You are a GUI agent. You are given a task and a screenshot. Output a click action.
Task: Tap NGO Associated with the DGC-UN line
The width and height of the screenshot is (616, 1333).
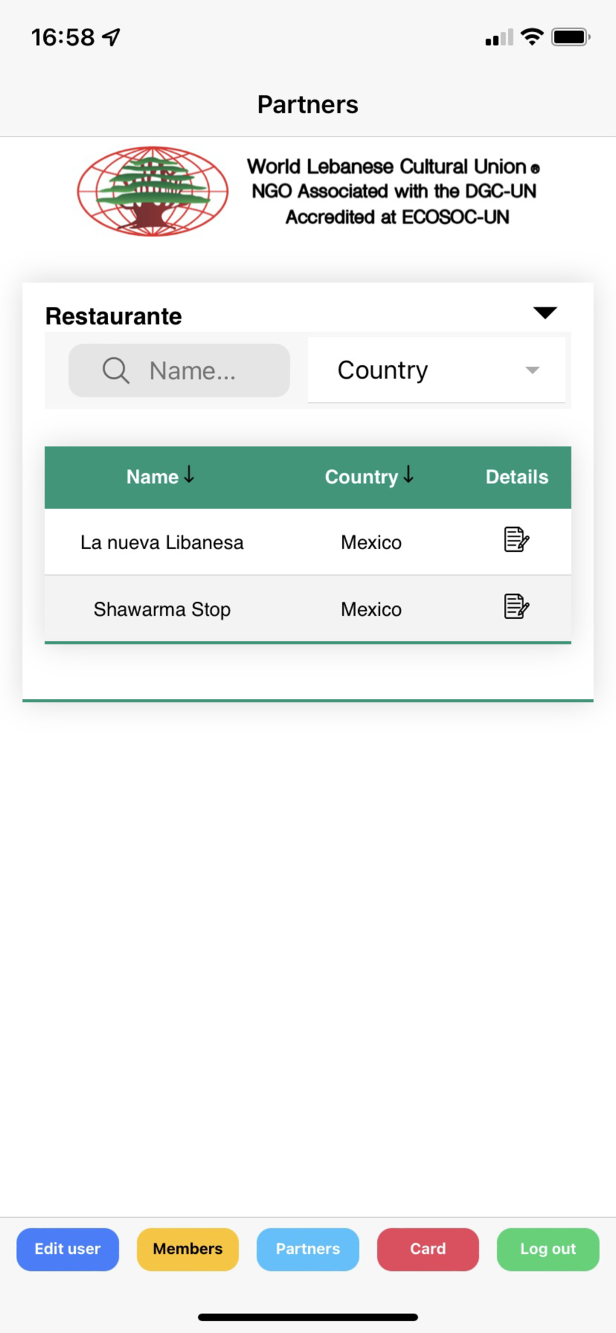[394, 191]
